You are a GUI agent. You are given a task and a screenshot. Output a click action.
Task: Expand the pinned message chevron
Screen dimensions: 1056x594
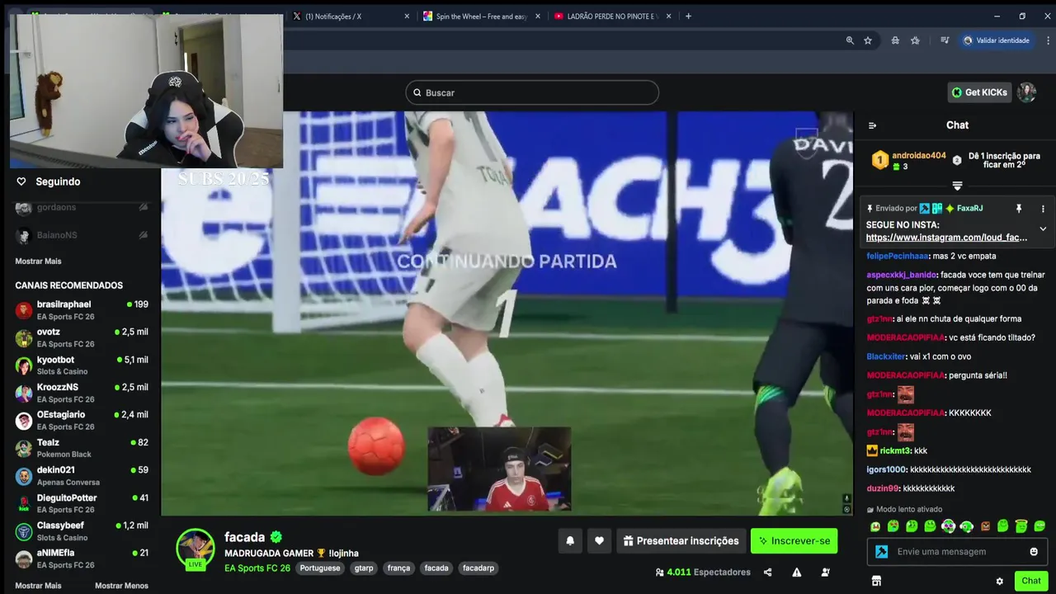coord(1043,229)
